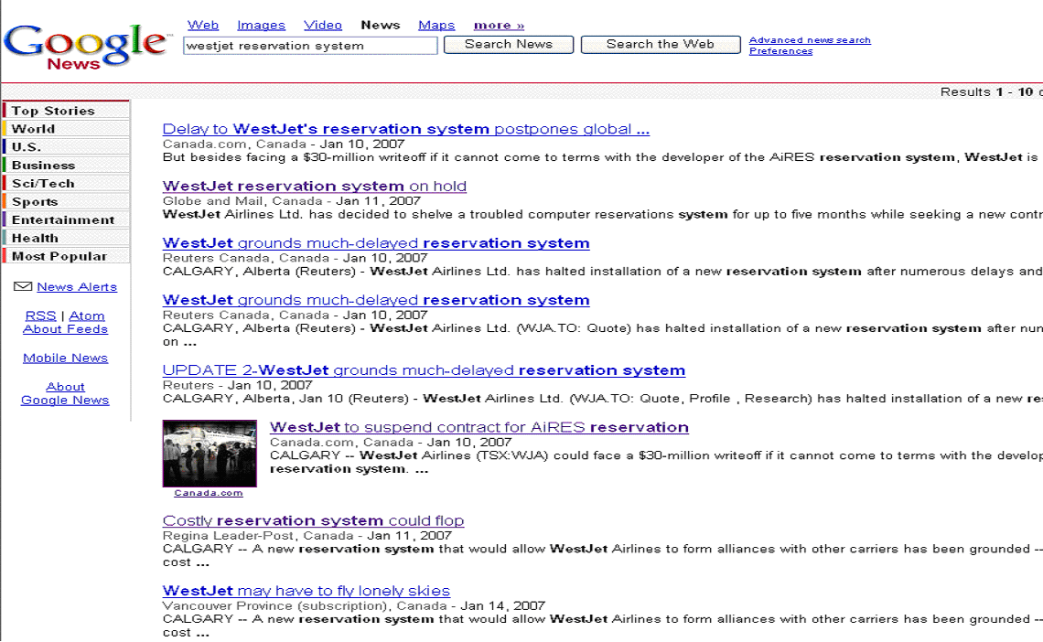Open the Health section

(x=66, y=238)
